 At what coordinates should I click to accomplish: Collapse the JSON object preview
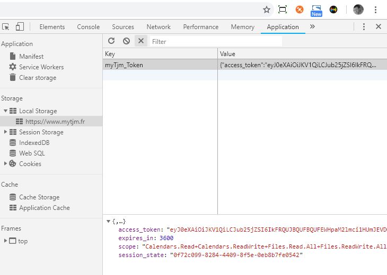(x=108, y=222)
